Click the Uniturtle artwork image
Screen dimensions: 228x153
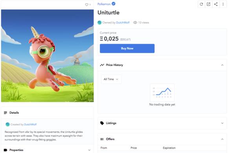pyautogui.click(x=48, y=56)
